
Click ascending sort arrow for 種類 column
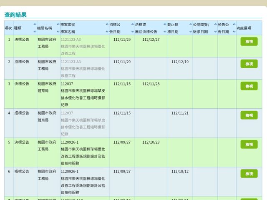[x=35, y=25]
